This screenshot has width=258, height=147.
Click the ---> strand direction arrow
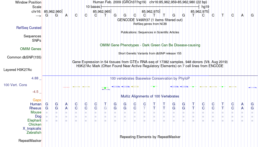(x=38, y=16)
